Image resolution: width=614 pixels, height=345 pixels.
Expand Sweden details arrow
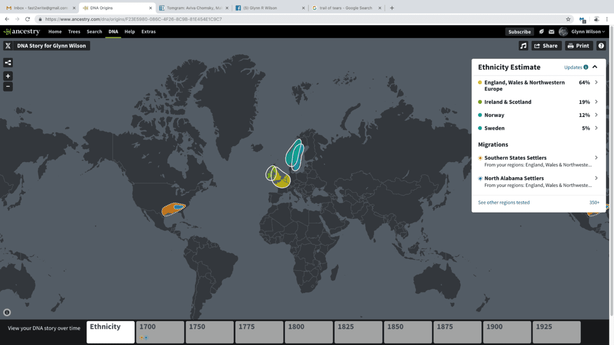tap(597, 128)
